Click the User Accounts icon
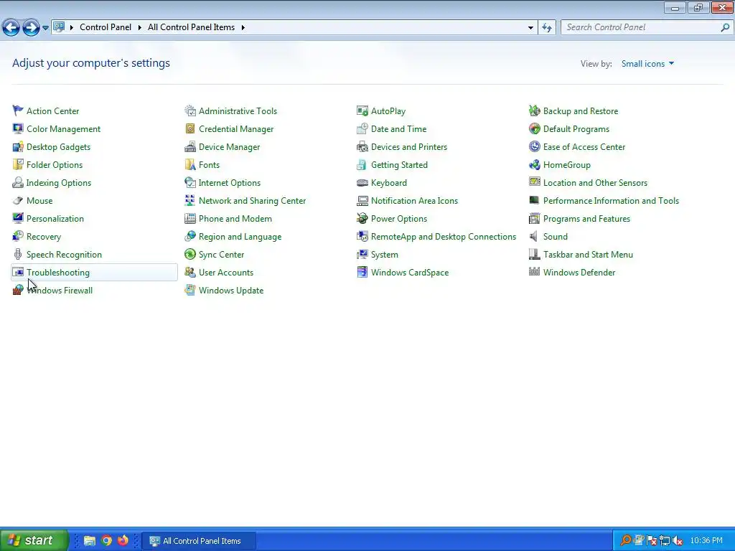Screen dimensions: 735x551 [189, 272]
